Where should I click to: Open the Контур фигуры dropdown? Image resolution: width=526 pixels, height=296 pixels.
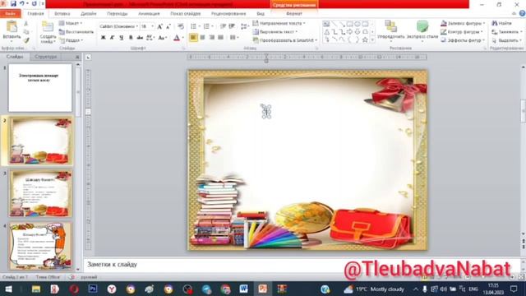(x=462, y=31)
